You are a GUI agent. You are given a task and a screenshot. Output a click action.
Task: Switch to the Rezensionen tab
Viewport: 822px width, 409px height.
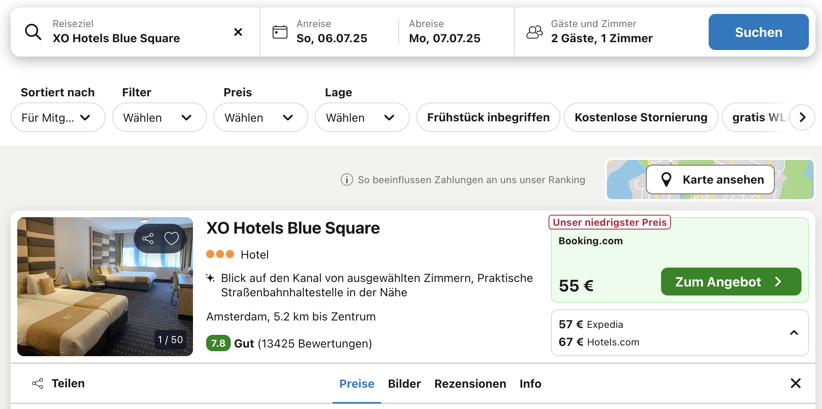click(470, 384)
